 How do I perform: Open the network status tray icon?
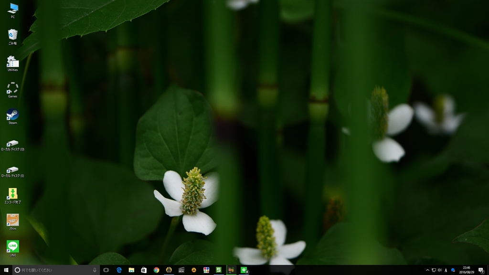434,270
